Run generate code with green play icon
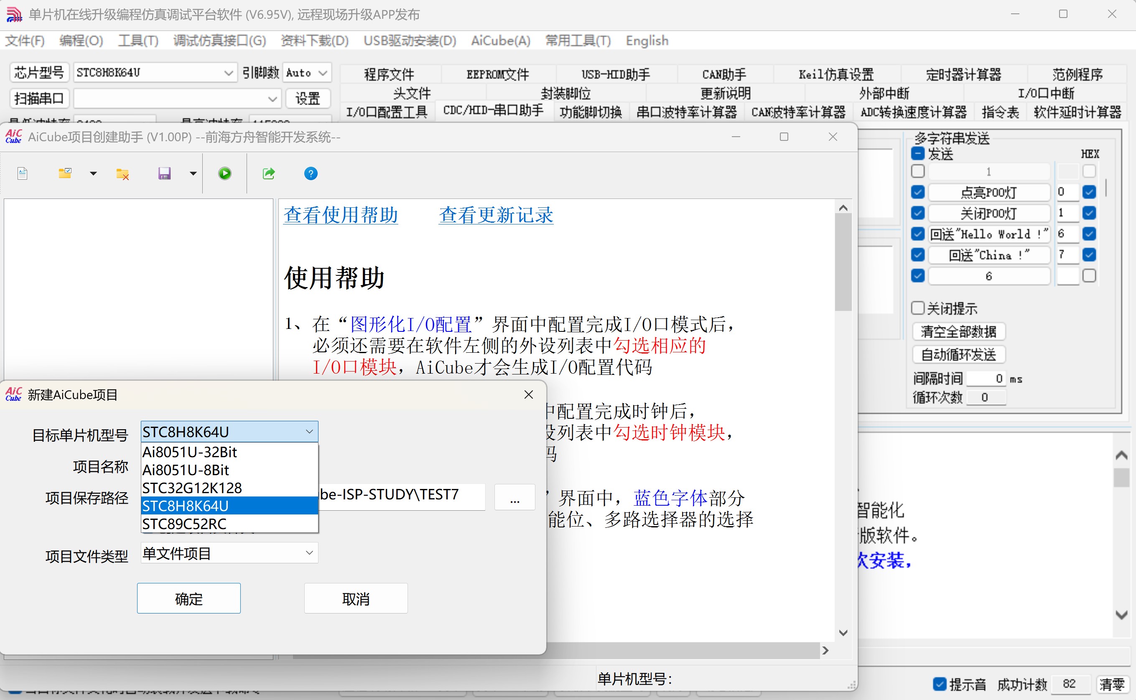 [x=224, y=173]
